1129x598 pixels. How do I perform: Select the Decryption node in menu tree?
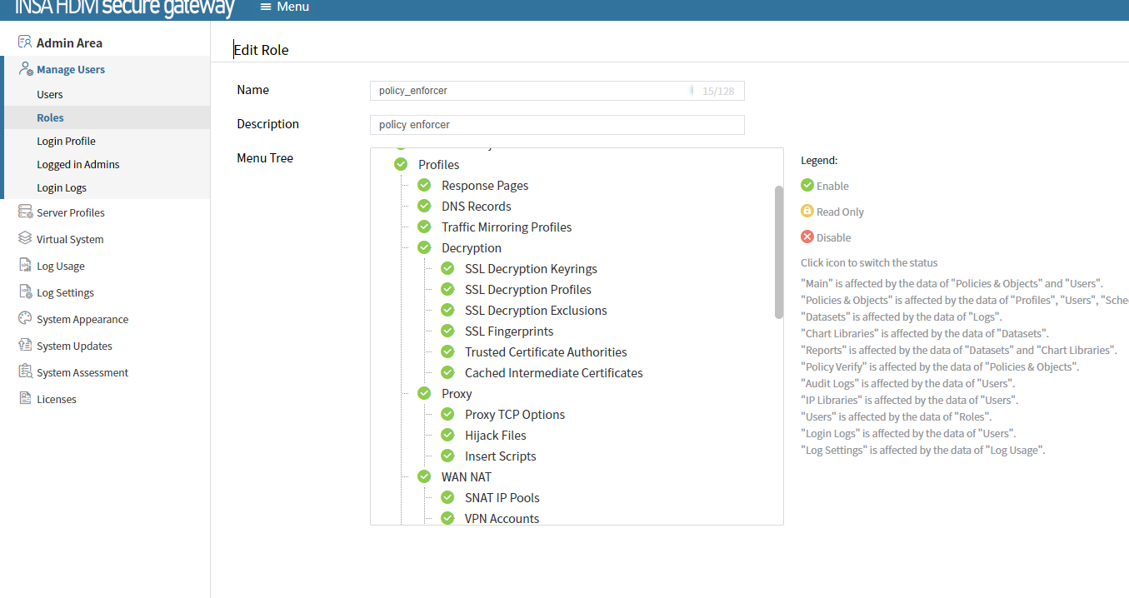[x=471, y=247]
